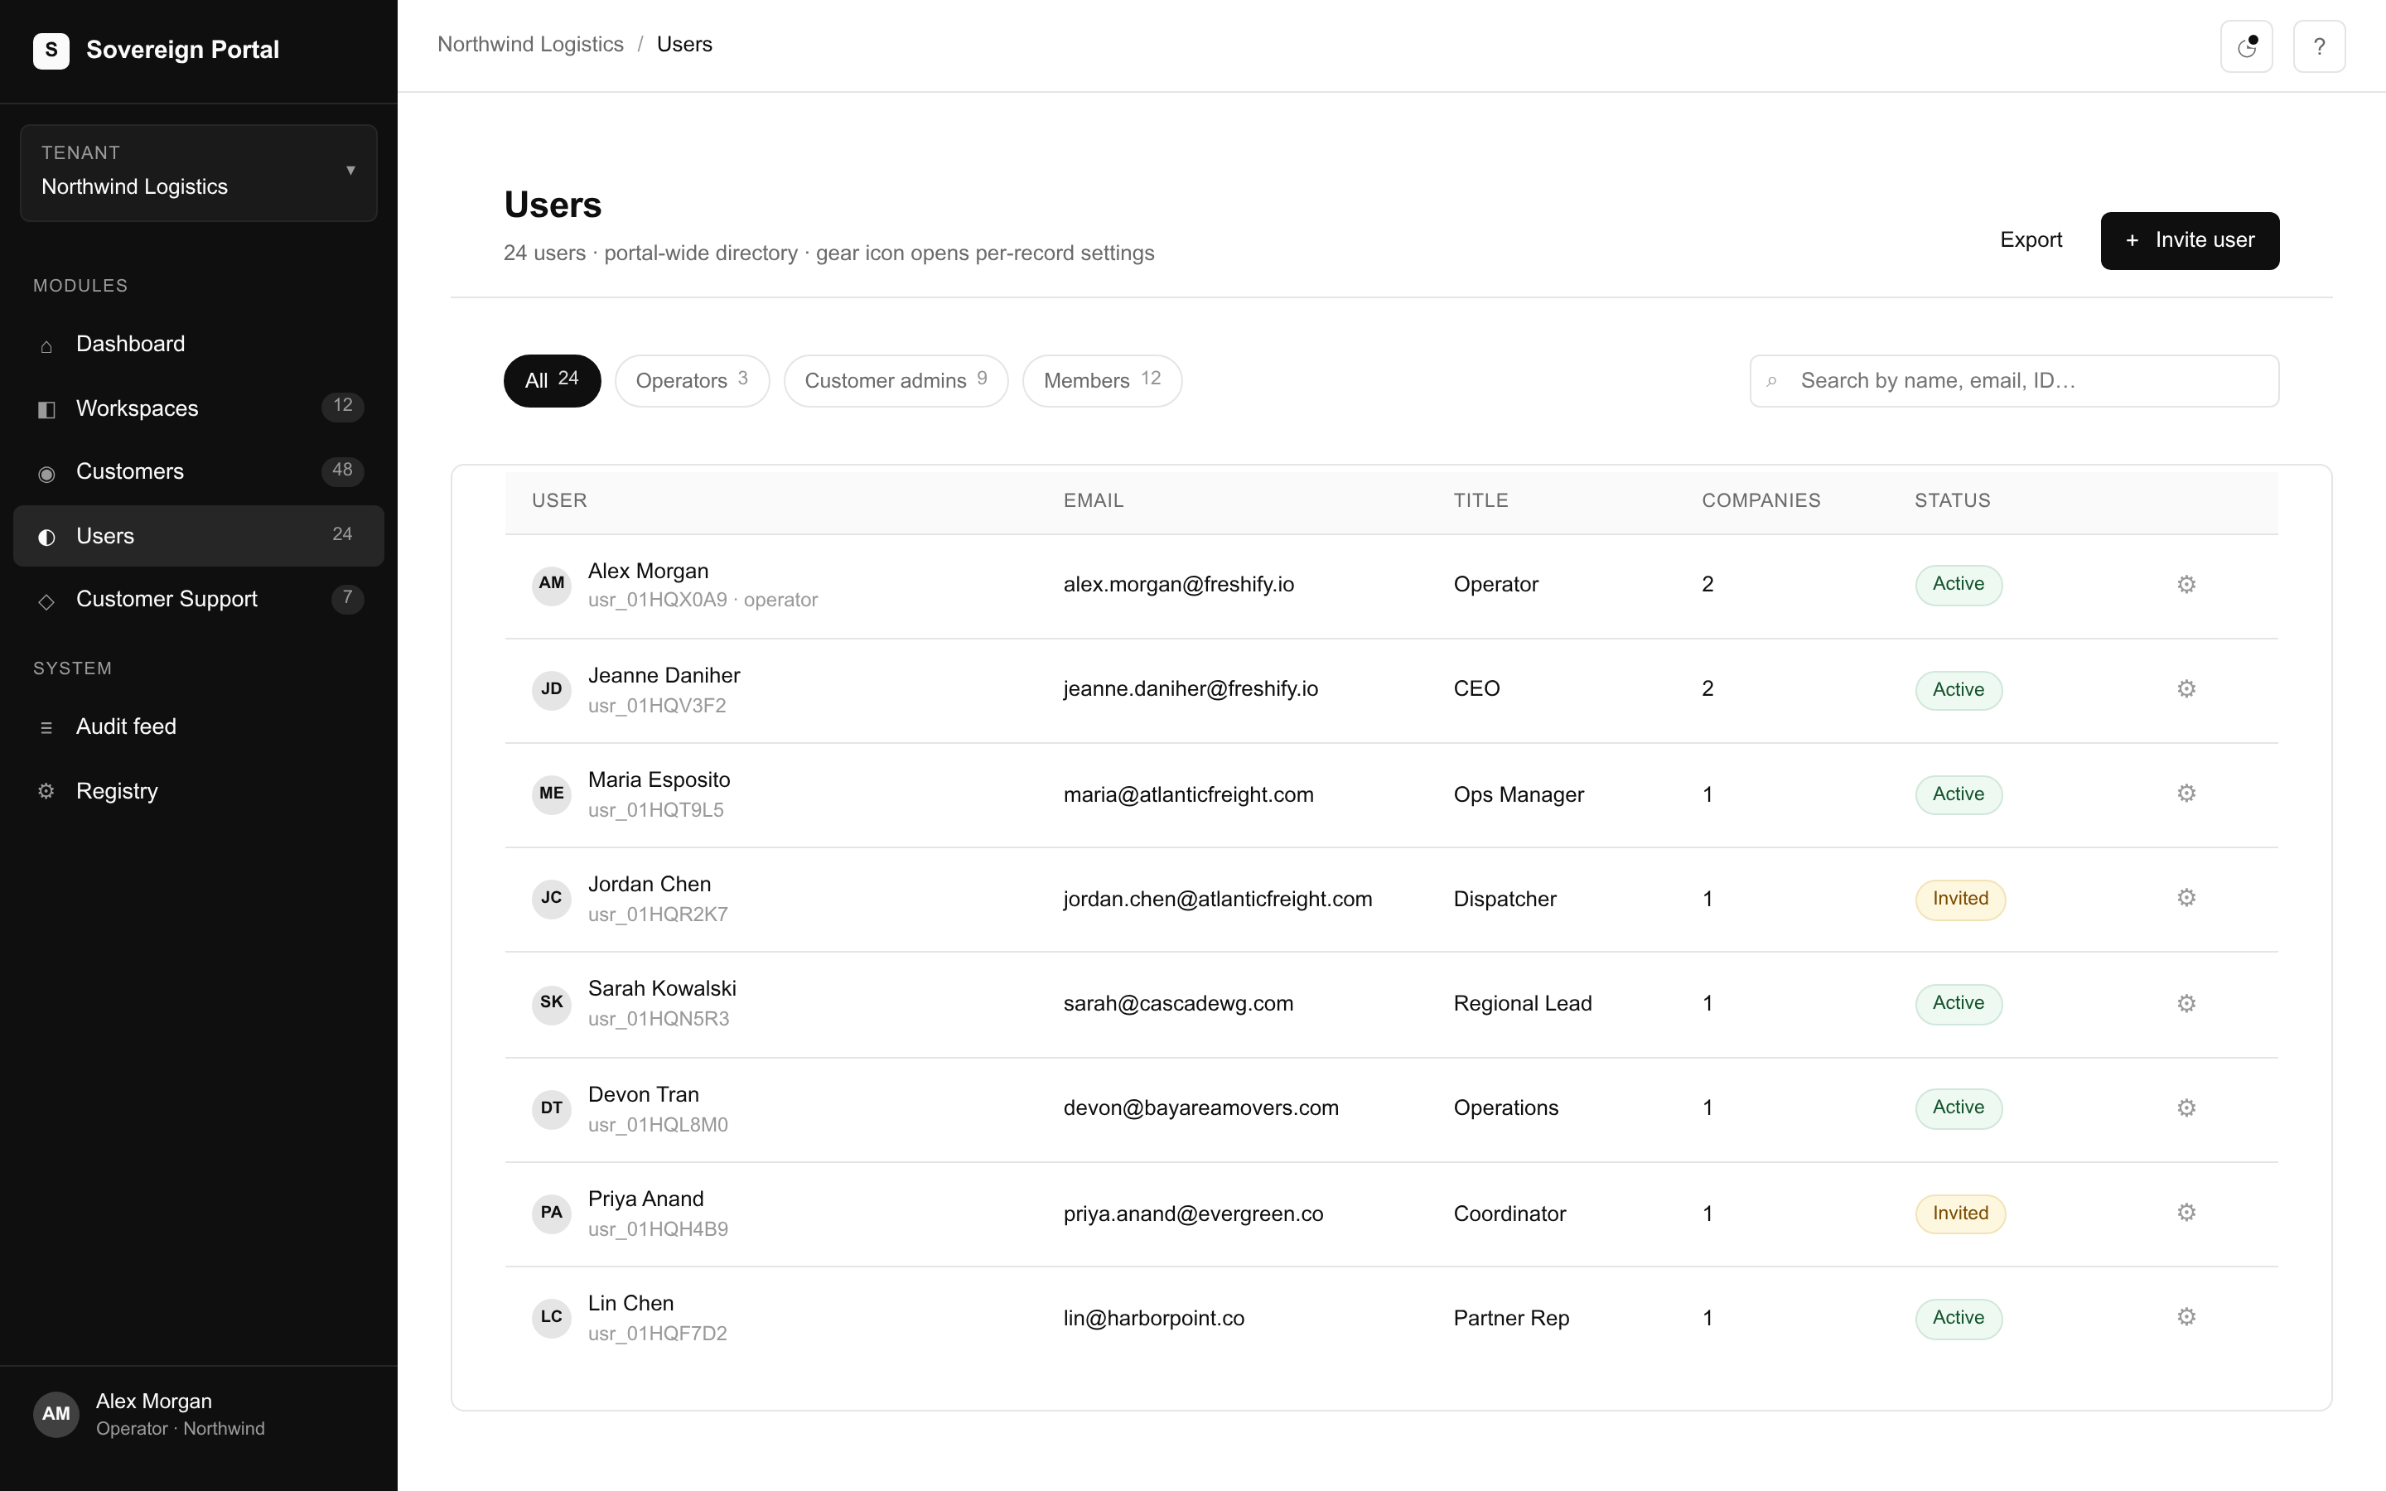This screenshot has height=1491, width=2386.
Task: Click the Dispatcher title cell
Action: 1505,899
